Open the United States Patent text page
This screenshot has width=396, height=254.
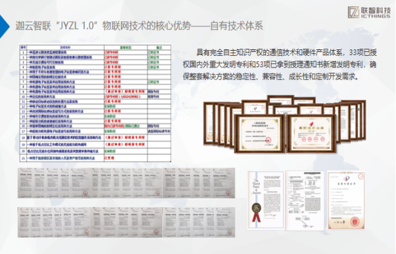(305, 200)
